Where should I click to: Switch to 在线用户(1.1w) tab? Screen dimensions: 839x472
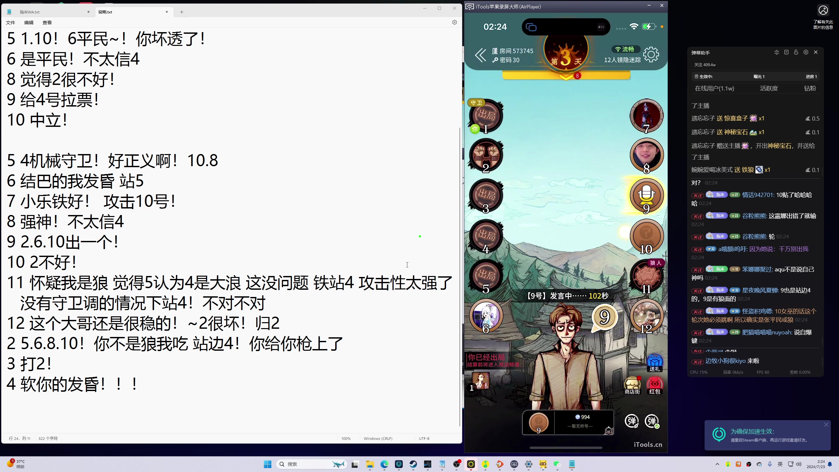tap(714, 88)
